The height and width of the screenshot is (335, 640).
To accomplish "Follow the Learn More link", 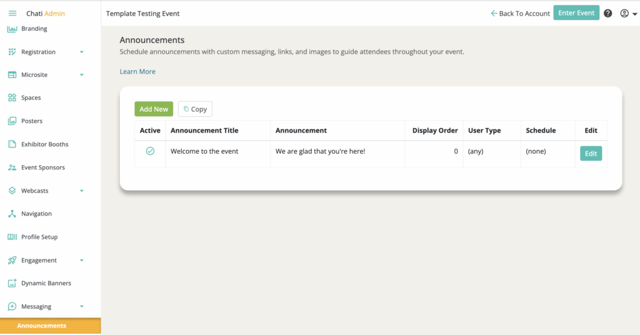I will coord(137,72).
